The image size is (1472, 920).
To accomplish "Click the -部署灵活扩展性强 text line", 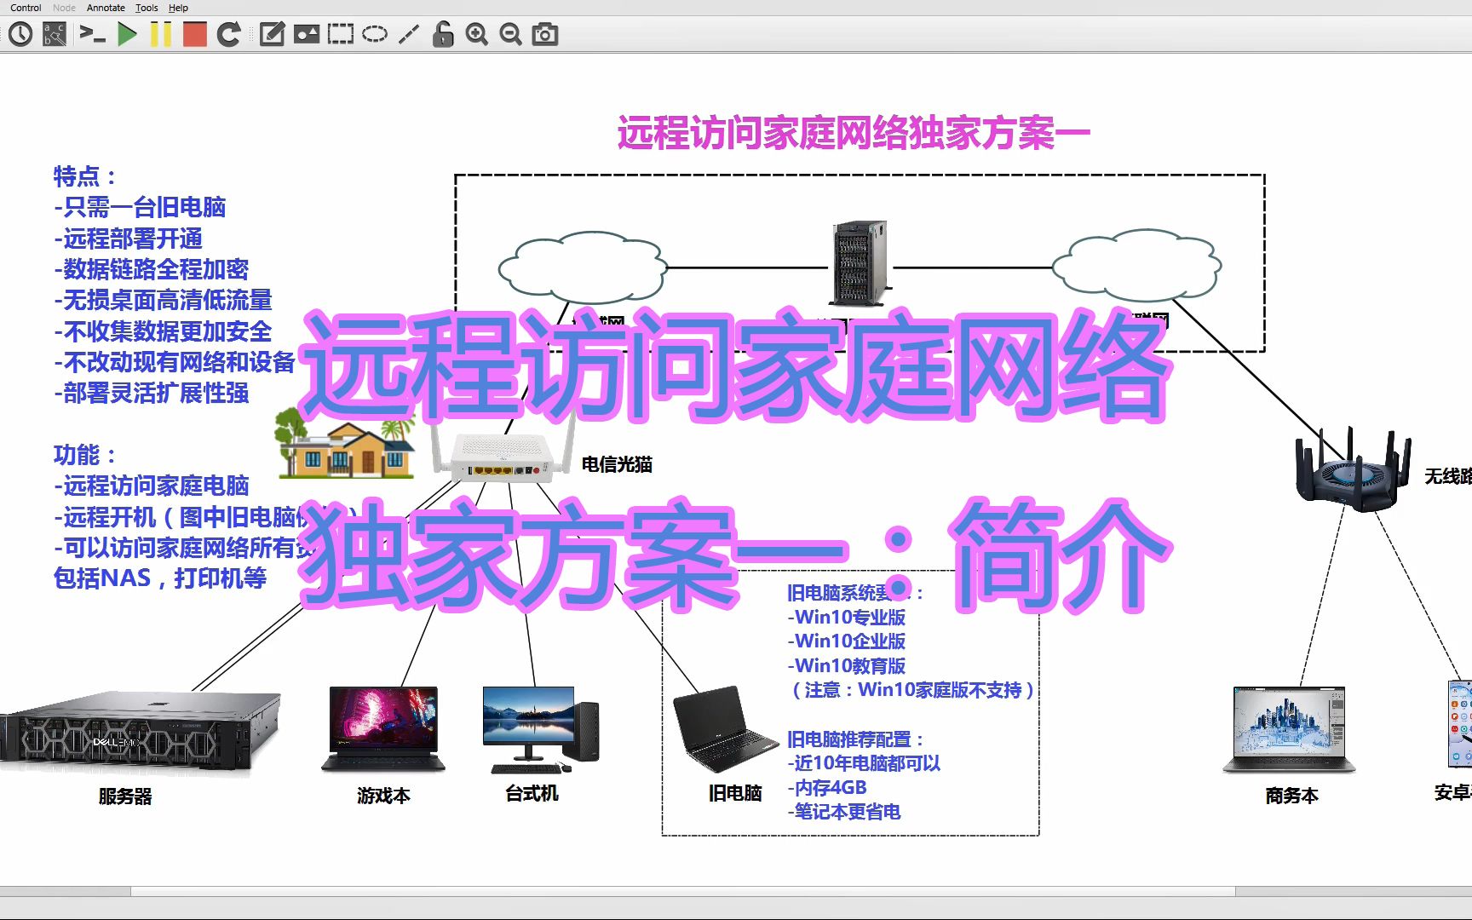I will tap(151, 393).
